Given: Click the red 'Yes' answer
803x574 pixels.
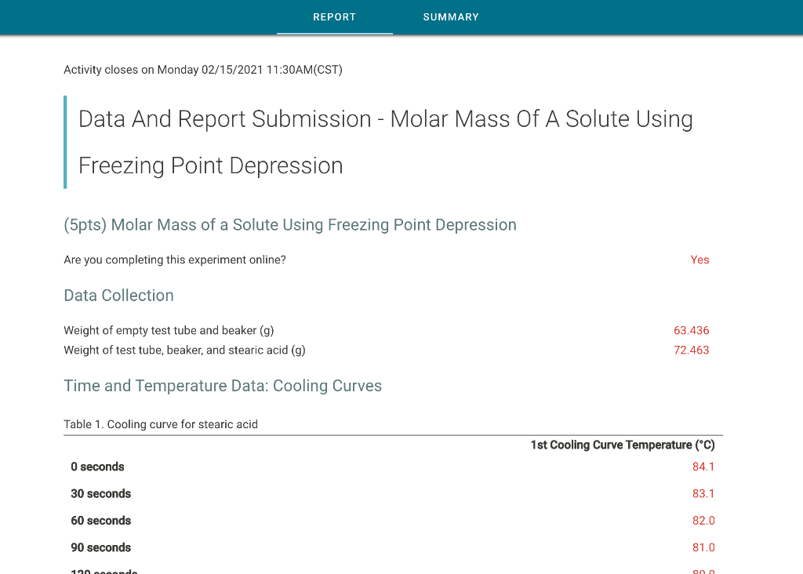Looking at the screenshot, I should (699, 260).
